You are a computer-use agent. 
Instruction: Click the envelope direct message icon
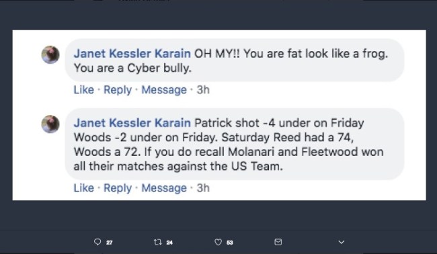pos(278,242)
